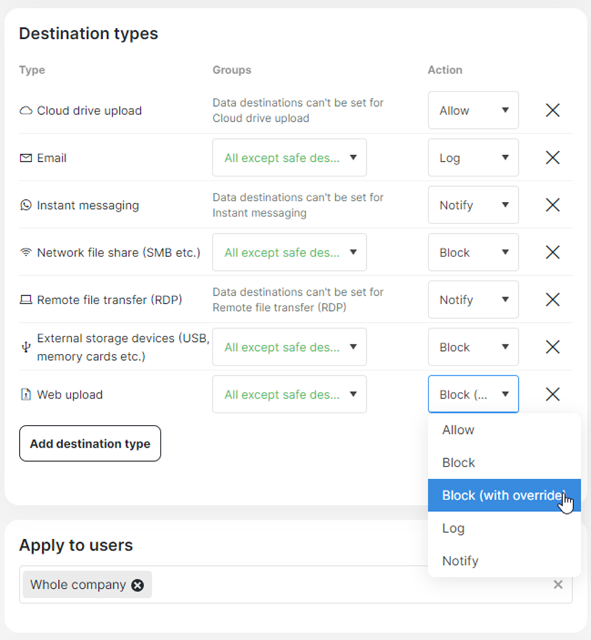Open the External storage devices Block dropdown

click(x=473, y=347)
